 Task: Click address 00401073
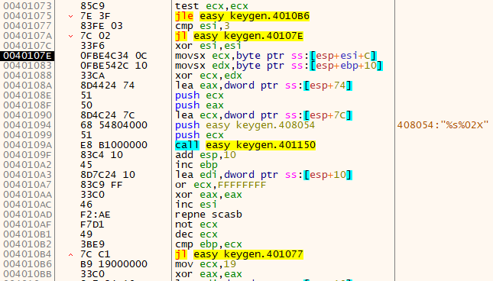tap(28, 6)
